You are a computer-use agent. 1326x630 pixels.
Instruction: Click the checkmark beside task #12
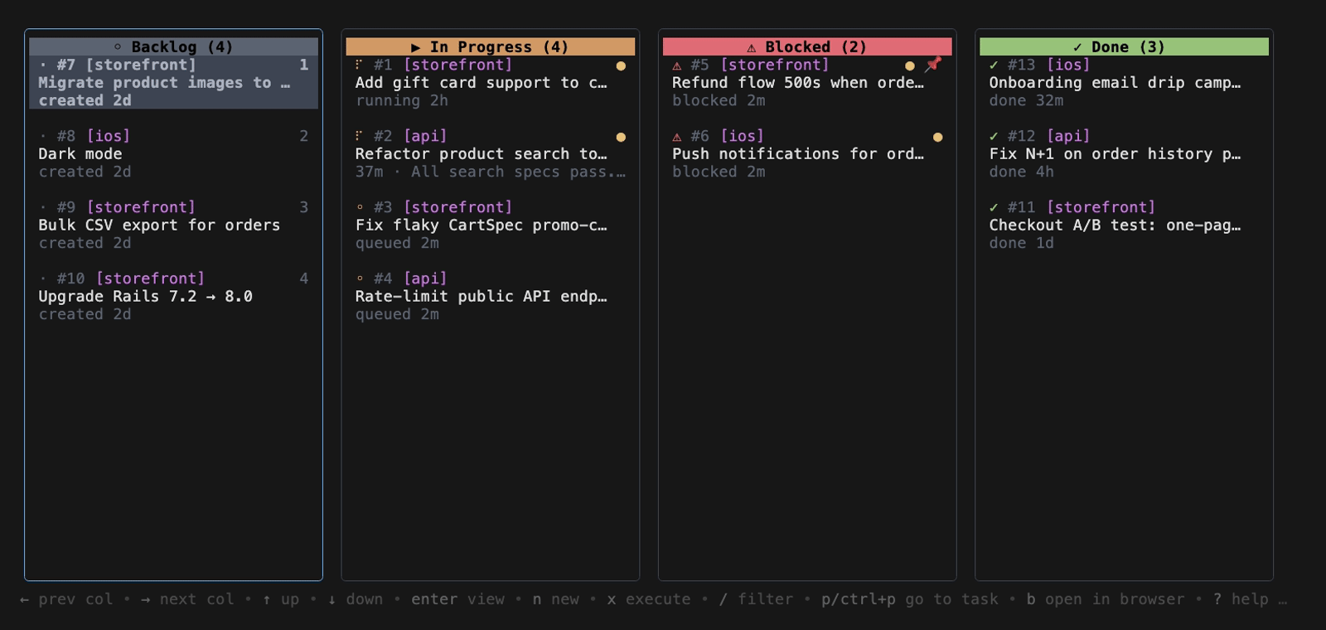point(994,136)
